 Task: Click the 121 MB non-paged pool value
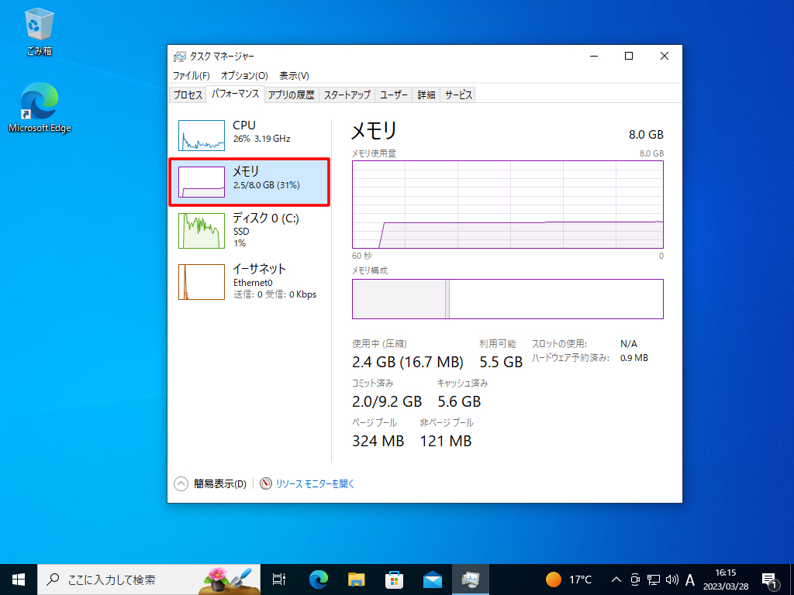tap(446, 441)
